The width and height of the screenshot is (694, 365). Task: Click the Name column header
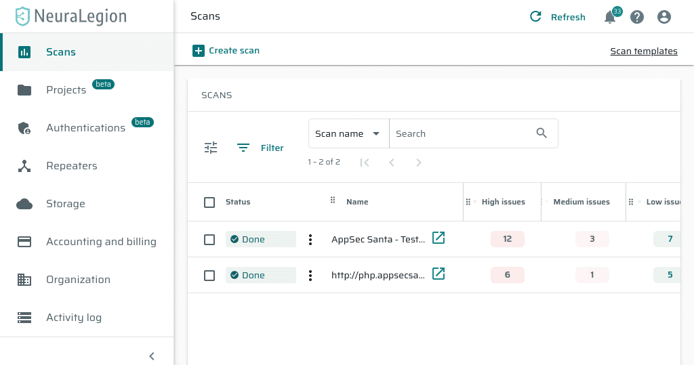coord(357,202)
